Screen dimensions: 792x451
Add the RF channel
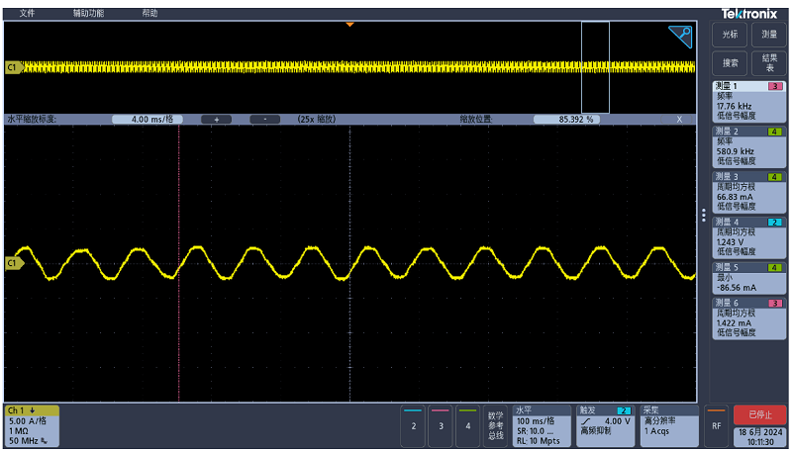tap(716, 424)
